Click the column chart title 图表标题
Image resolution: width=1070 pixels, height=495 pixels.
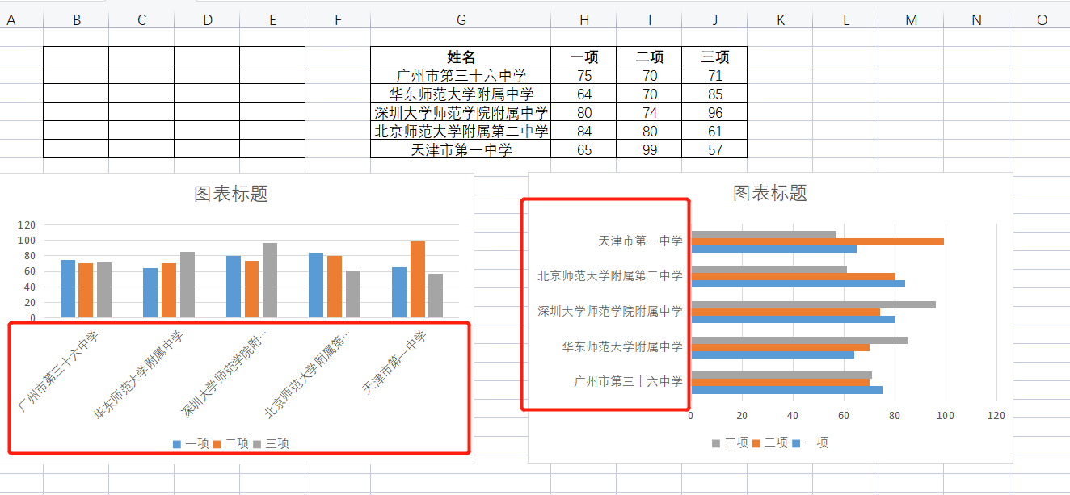pyautogui.click(x=231, y=194)
